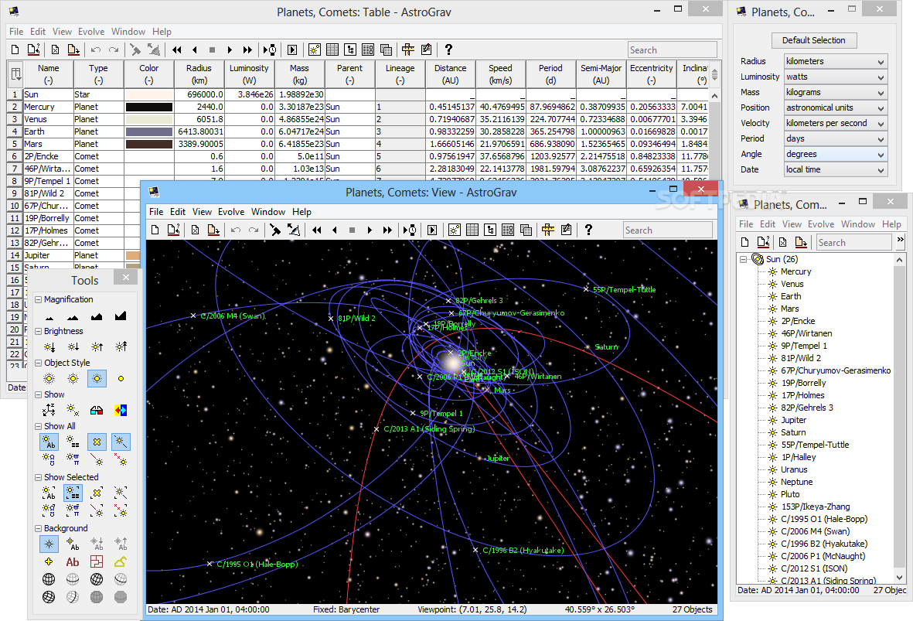
Task: Click the Mass (kg) column header
Action: point(299,74)
